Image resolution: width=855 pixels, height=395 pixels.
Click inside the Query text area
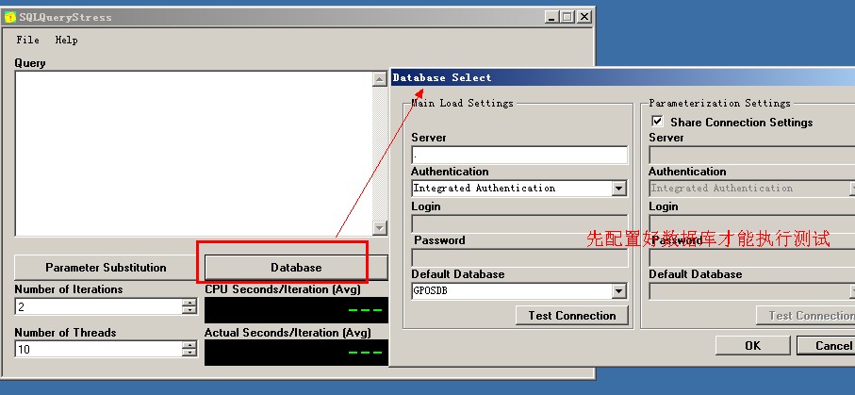click(x=193, y=154)
